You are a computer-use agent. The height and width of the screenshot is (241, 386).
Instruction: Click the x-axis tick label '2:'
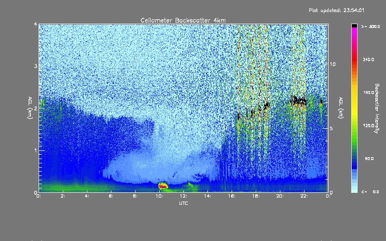coord(63,196)
